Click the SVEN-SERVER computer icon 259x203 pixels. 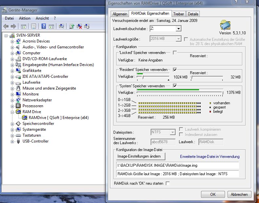click(x=12, y=35)
